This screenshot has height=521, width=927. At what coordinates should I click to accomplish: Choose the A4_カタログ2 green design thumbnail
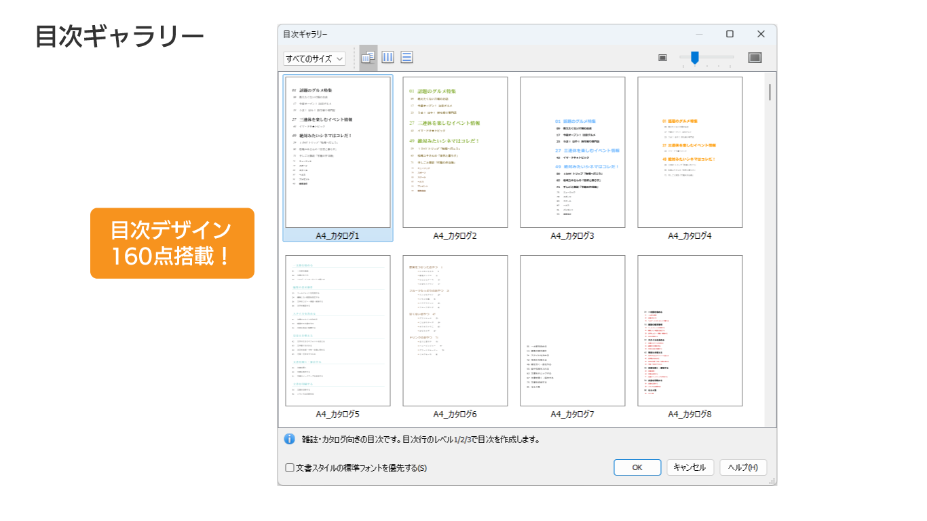pyautogui.click(x=455, y=153)
